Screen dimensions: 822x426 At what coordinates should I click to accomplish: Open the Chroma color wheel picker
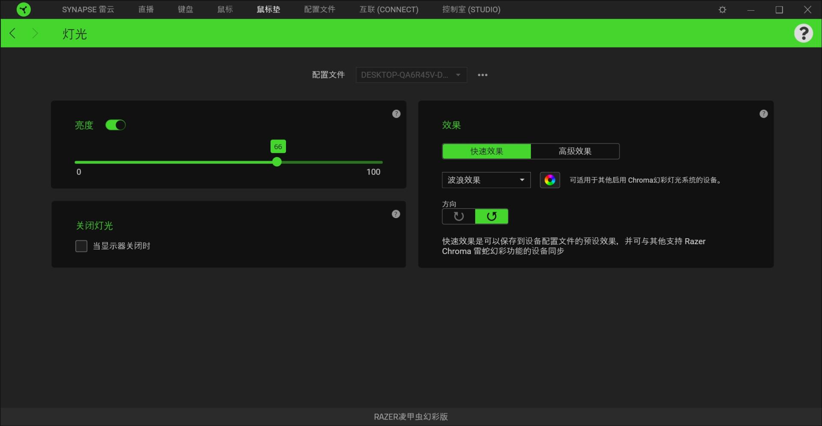[x=550, y=180]
